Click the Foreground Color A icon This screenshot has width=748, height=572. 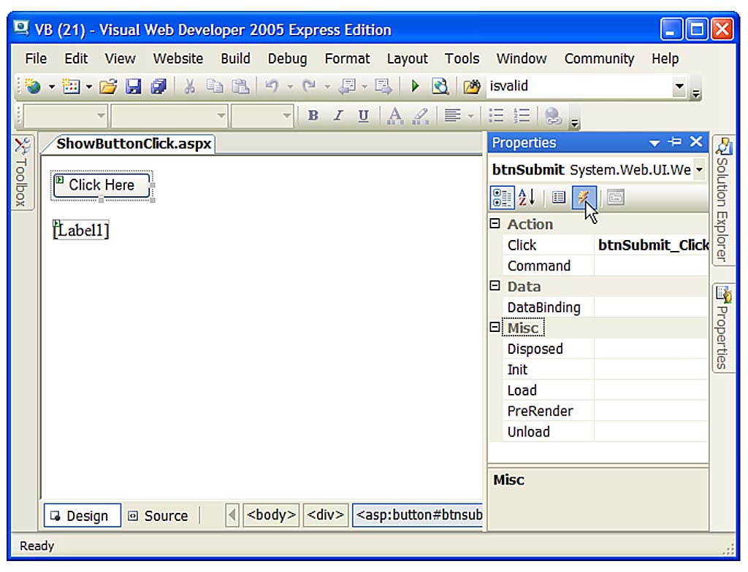tap(394, 115)
